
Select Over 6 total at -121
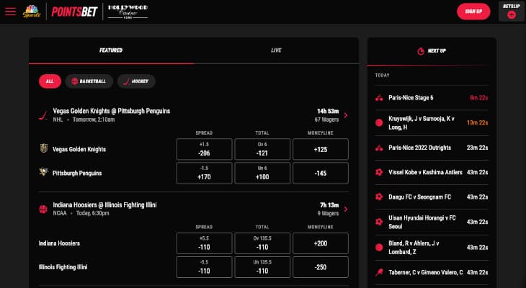262,149
